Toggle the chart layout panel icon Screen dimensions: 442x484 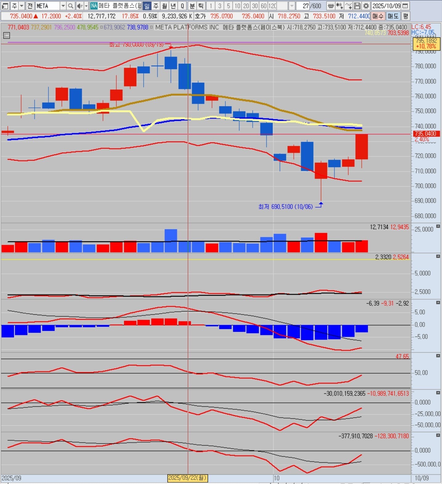point(5,6)
